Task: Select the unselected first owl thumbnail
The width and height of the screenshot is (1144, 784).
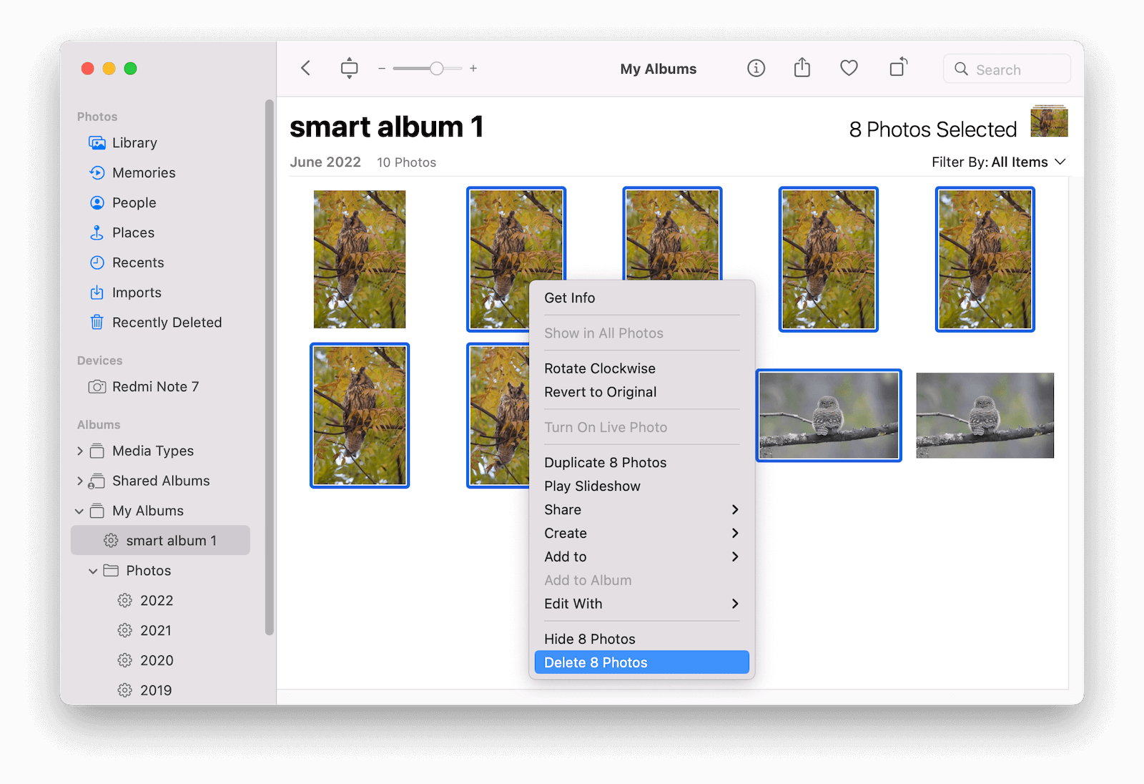Action: [x=360, y=259]
